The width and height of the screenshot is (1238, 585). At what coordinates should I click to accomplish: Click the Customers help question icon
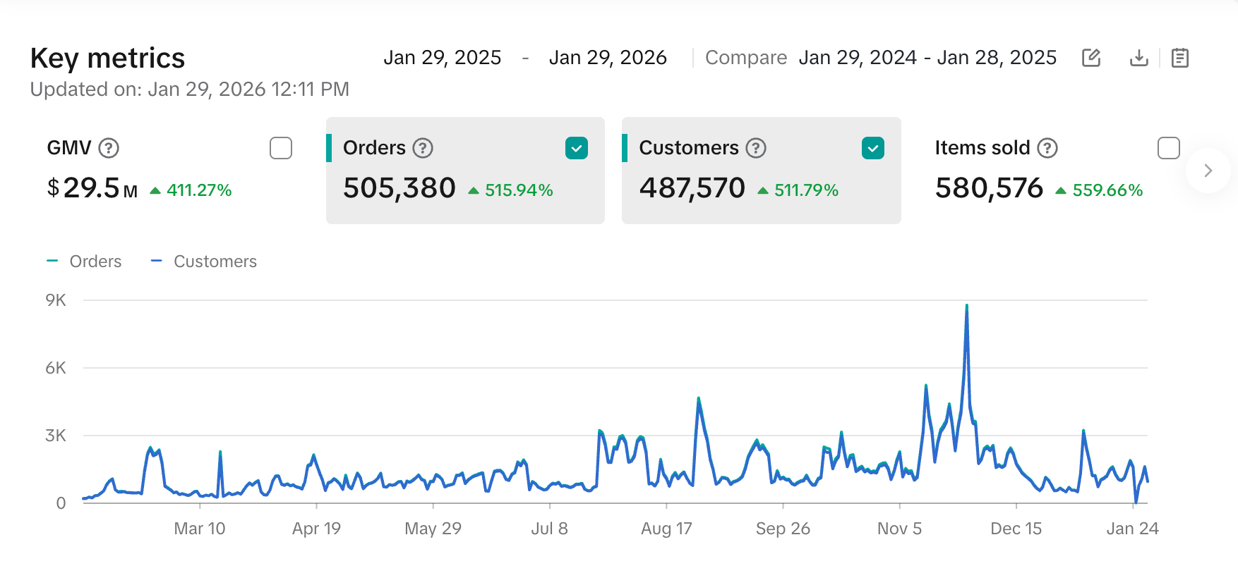pyautogui.click(x=756, y=148)
